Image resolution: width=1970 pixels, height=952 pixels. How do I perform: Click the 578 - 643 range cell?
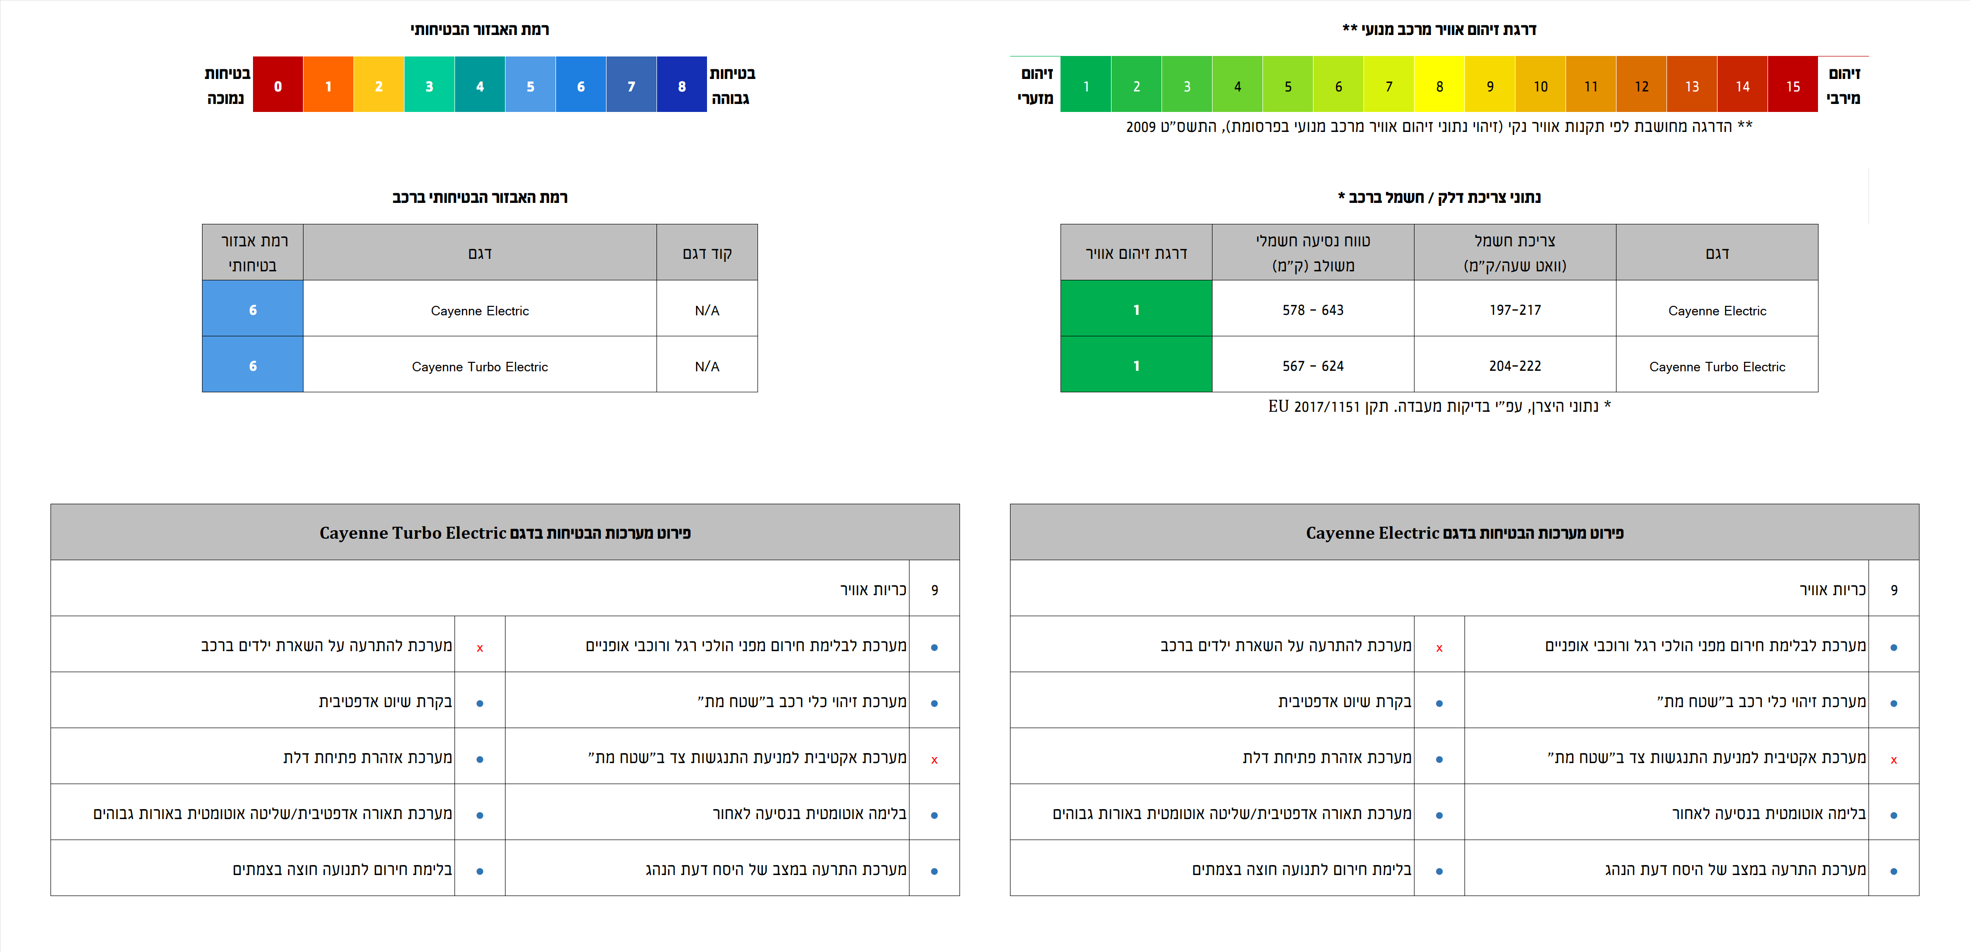coord(1312,309)
